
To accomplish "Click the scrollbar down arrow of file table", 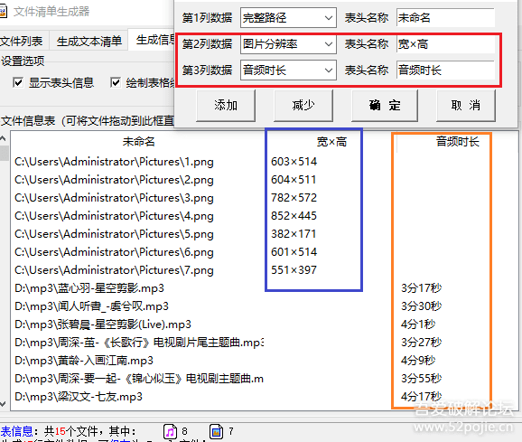I will (x=3, y=404).
